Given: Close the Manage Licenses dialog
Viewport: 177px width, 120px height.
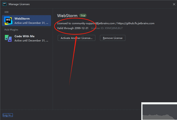Looking at the screenshot, I should 174,4.
